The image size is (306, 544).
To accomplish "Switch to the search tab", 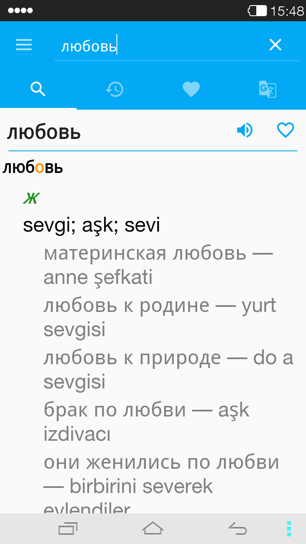I will (x=38, y=89).
